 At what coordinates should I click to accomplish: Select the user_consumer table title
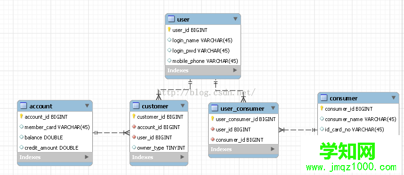point(242,108)
